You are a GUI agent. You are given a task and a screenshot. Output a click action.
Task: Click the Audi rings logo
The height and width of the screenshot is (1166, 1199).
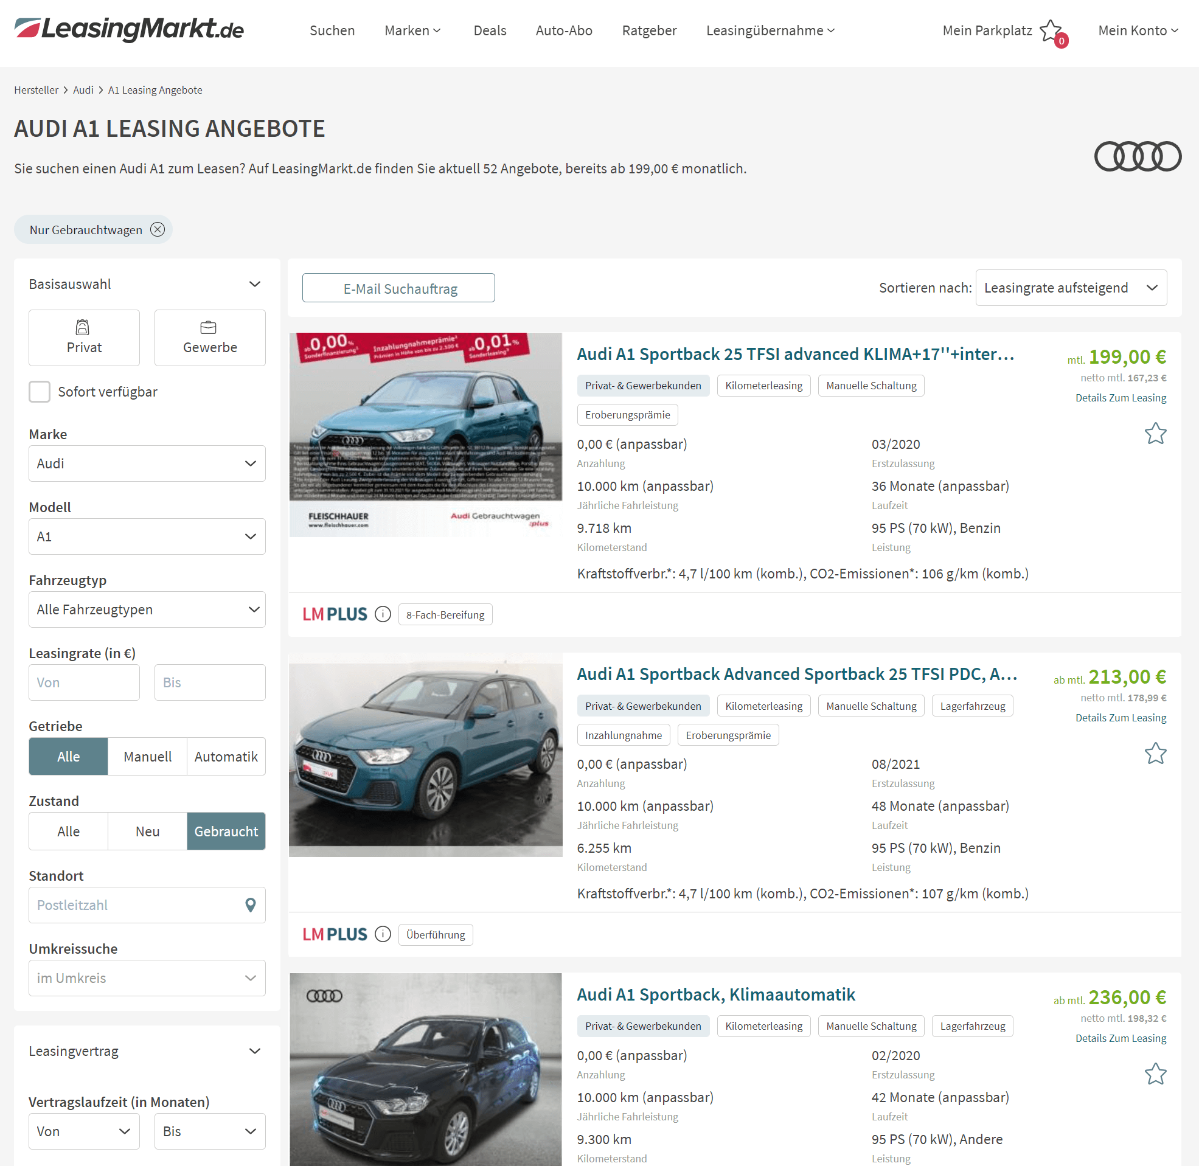point(1137,156)
